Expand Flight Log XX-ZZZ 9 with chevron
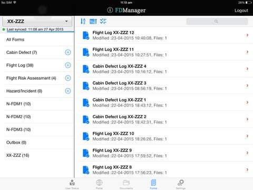Image resolution: width=253 pixels, height=190 pixels. click(x=247, y=153)
